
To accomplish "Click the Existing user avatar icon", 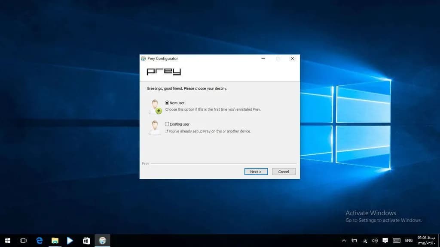I will pos(155,128).
